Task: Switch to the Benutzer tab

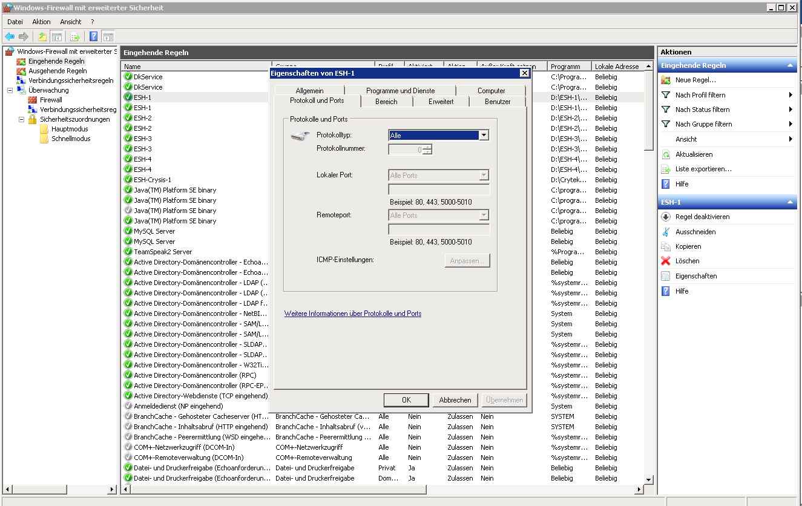Action: click(x=498, y=102)
